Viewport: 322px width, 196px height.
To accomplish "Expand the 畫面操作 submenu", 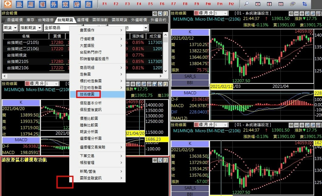I will [x=97, y=30].
